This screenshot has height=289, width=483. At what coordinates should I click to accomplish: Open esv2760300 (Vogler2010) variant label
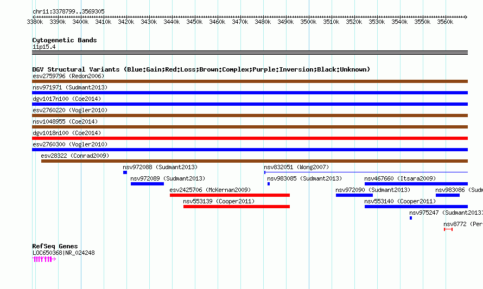70,144
